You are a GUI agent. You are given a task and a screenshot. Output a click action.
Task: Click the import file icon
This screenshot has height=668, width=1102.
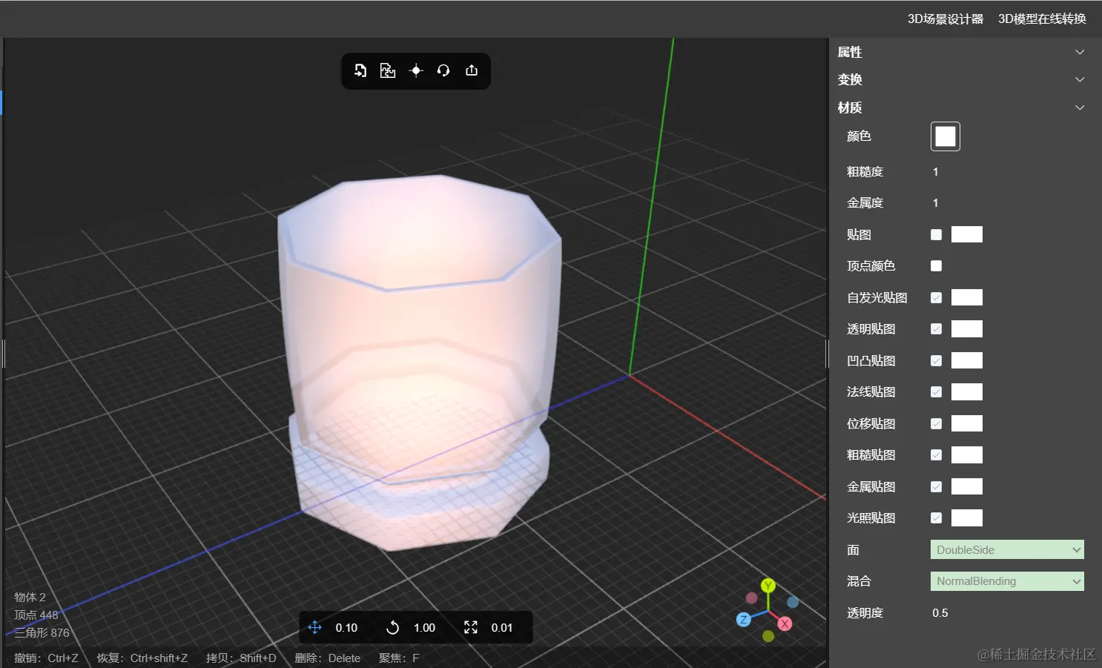pyautogui.click(x=360, y=70)
